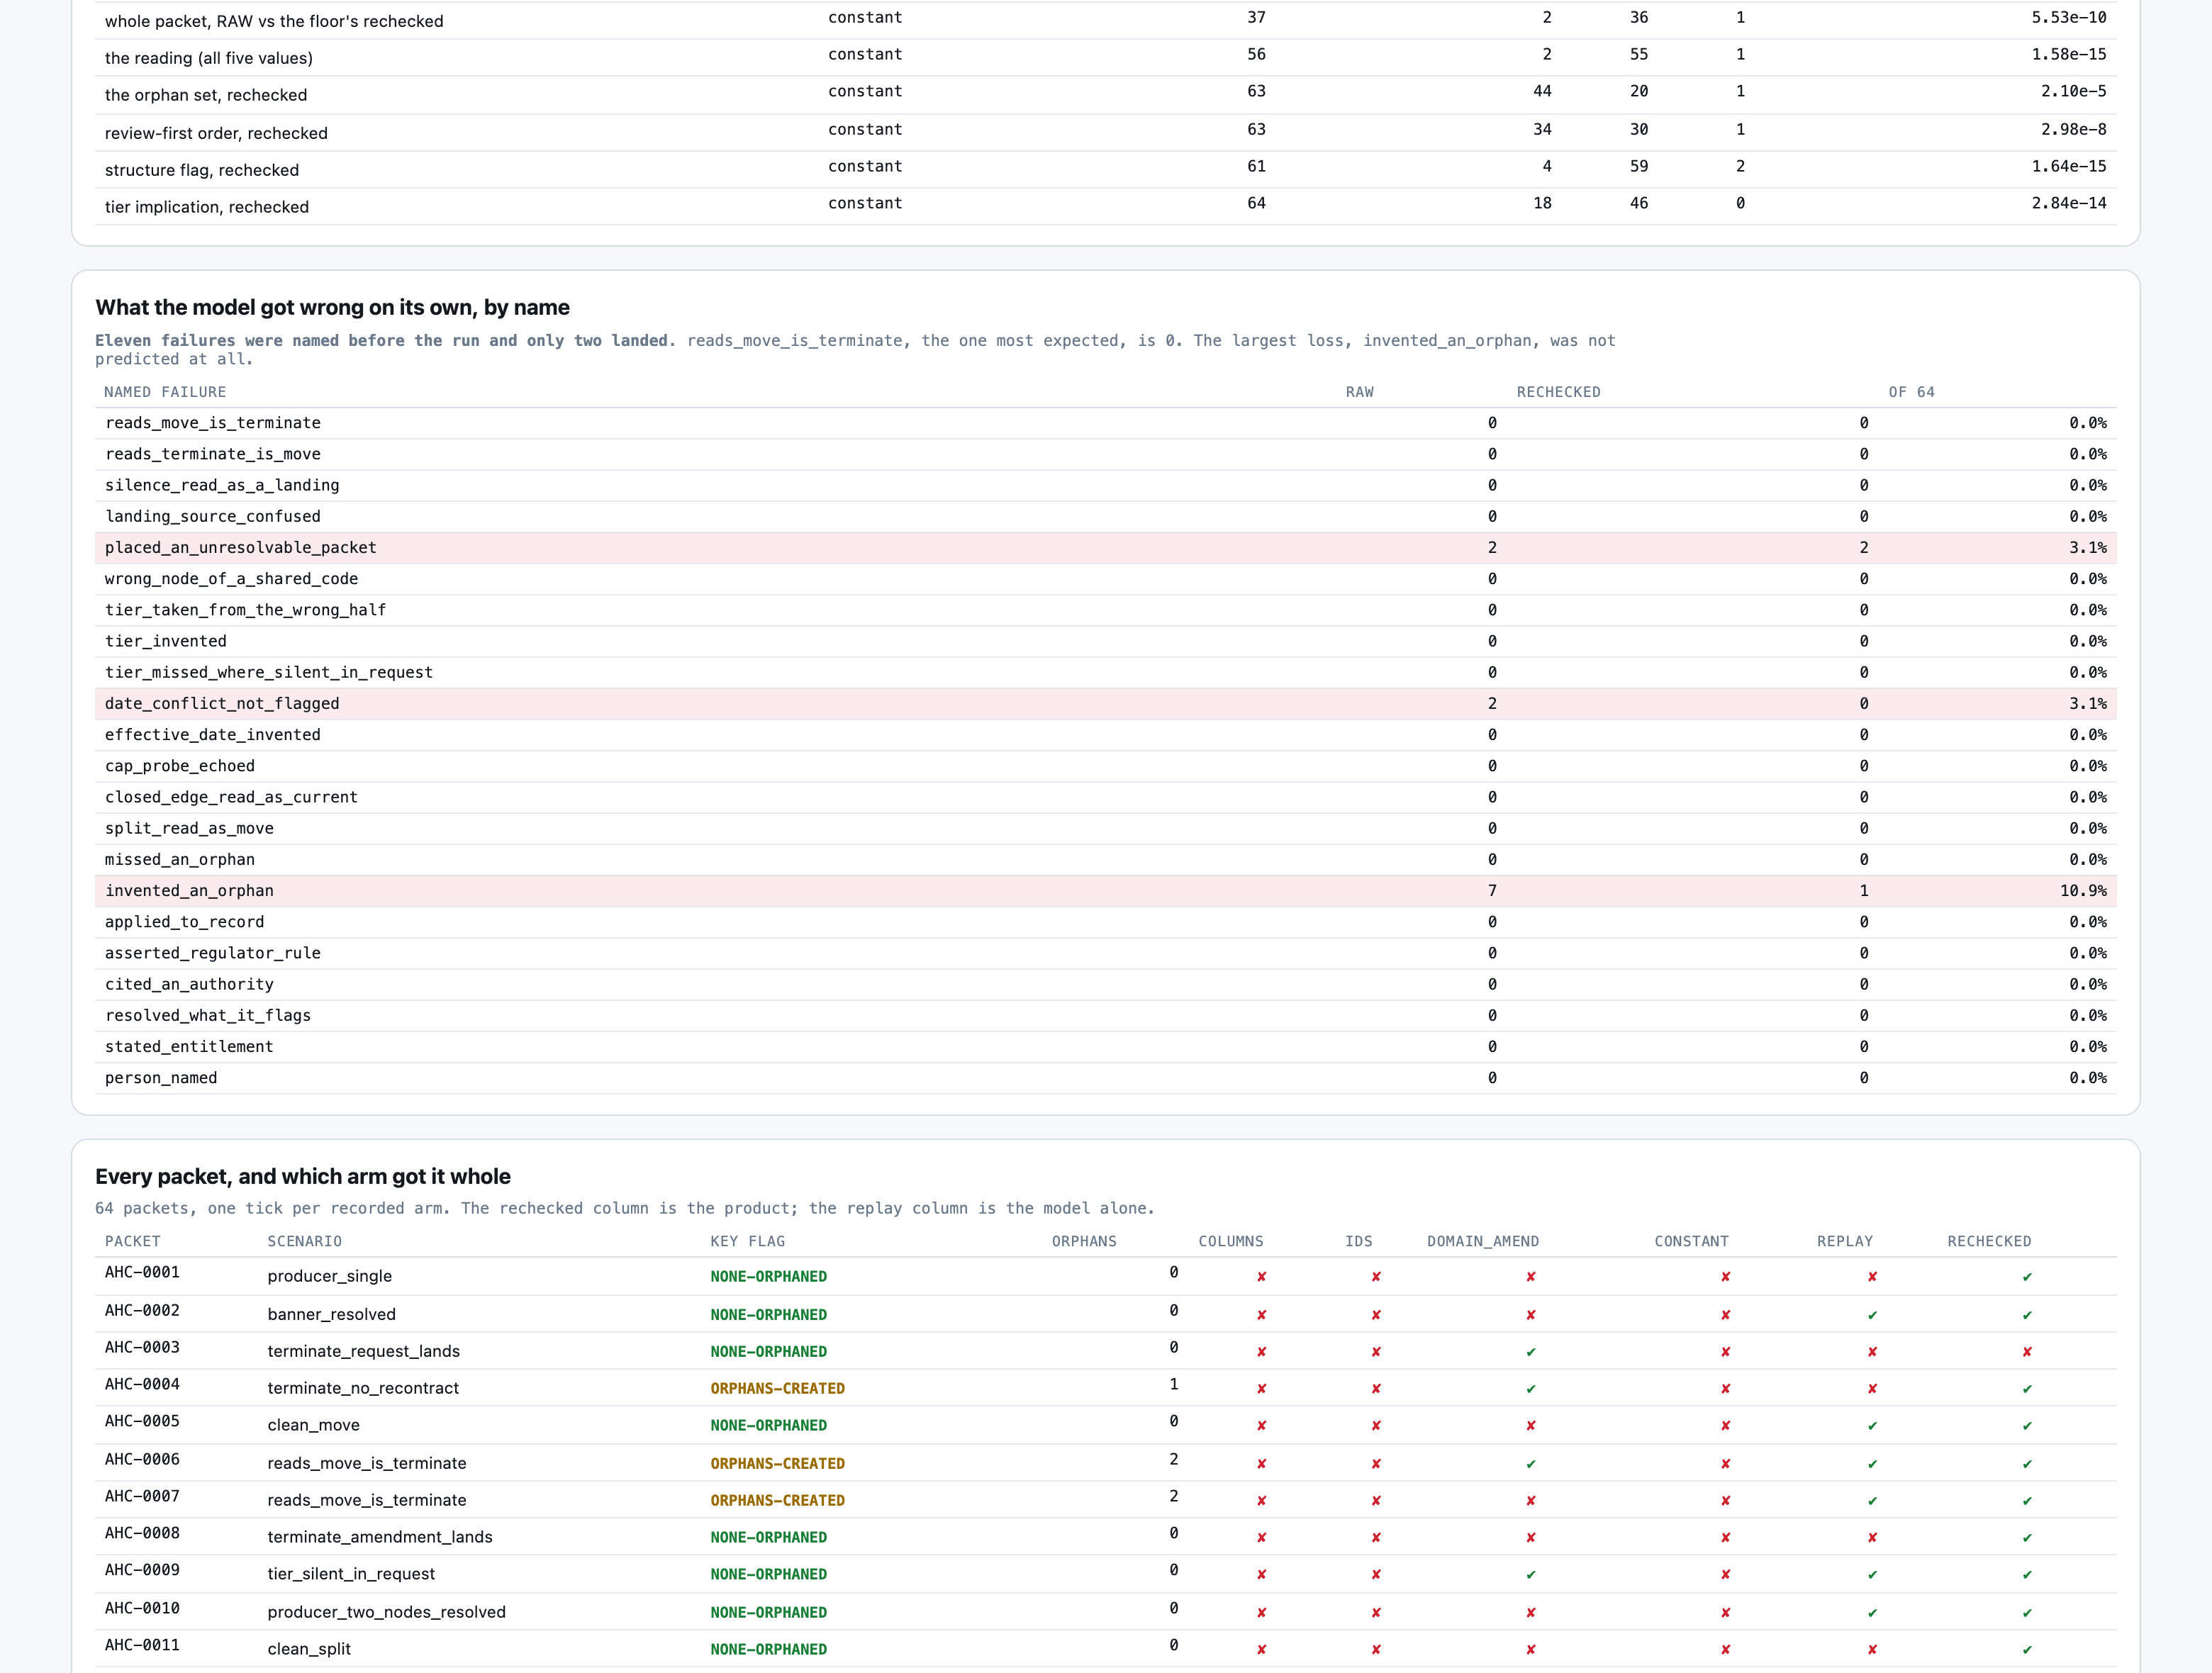This screenshot has height=1673, width=2212.
Task: Click the ORPHANS-CREATED flag for AHC-0004
Action: click(x=777, y=1389)
